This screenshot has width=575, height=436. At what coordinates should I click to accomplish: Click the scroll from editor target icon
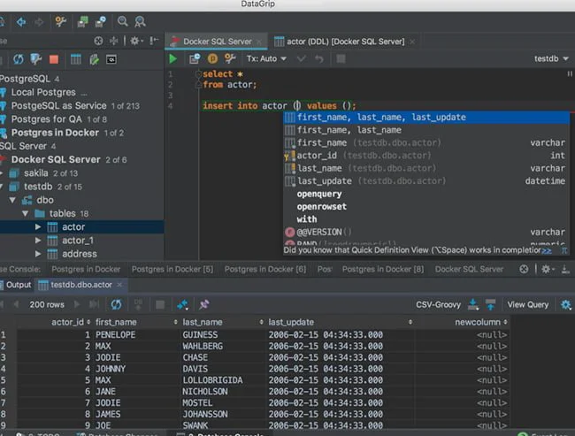pyautogui.click(x=98, y=41)
